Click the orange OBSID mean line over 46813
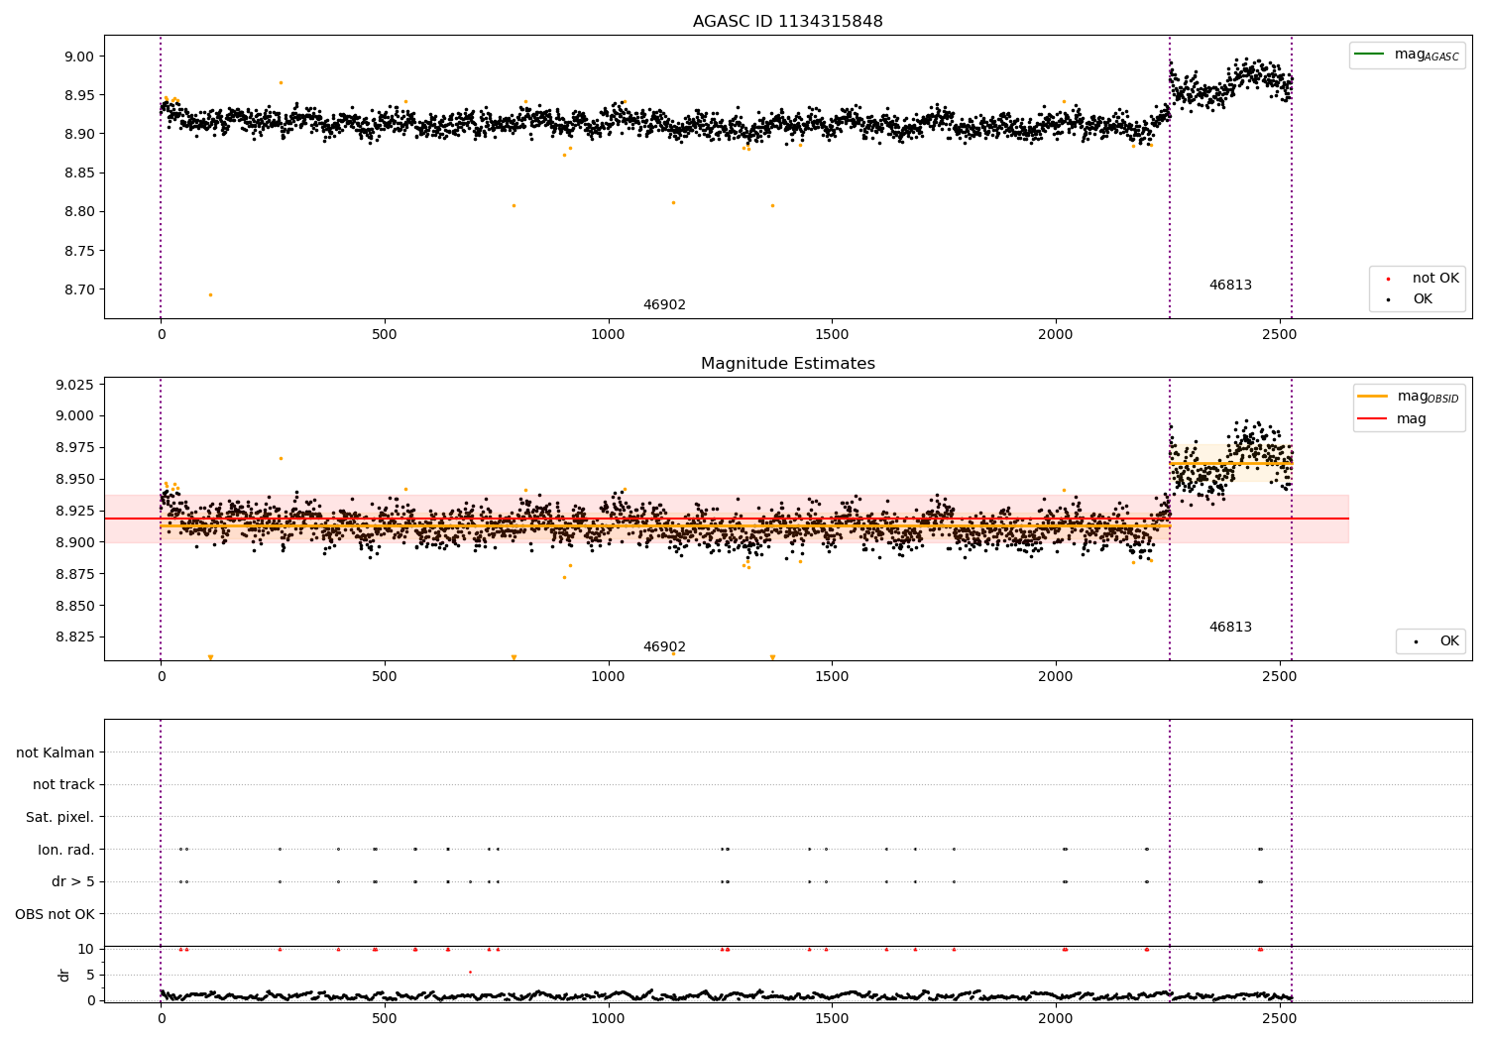 (1230, 464)
